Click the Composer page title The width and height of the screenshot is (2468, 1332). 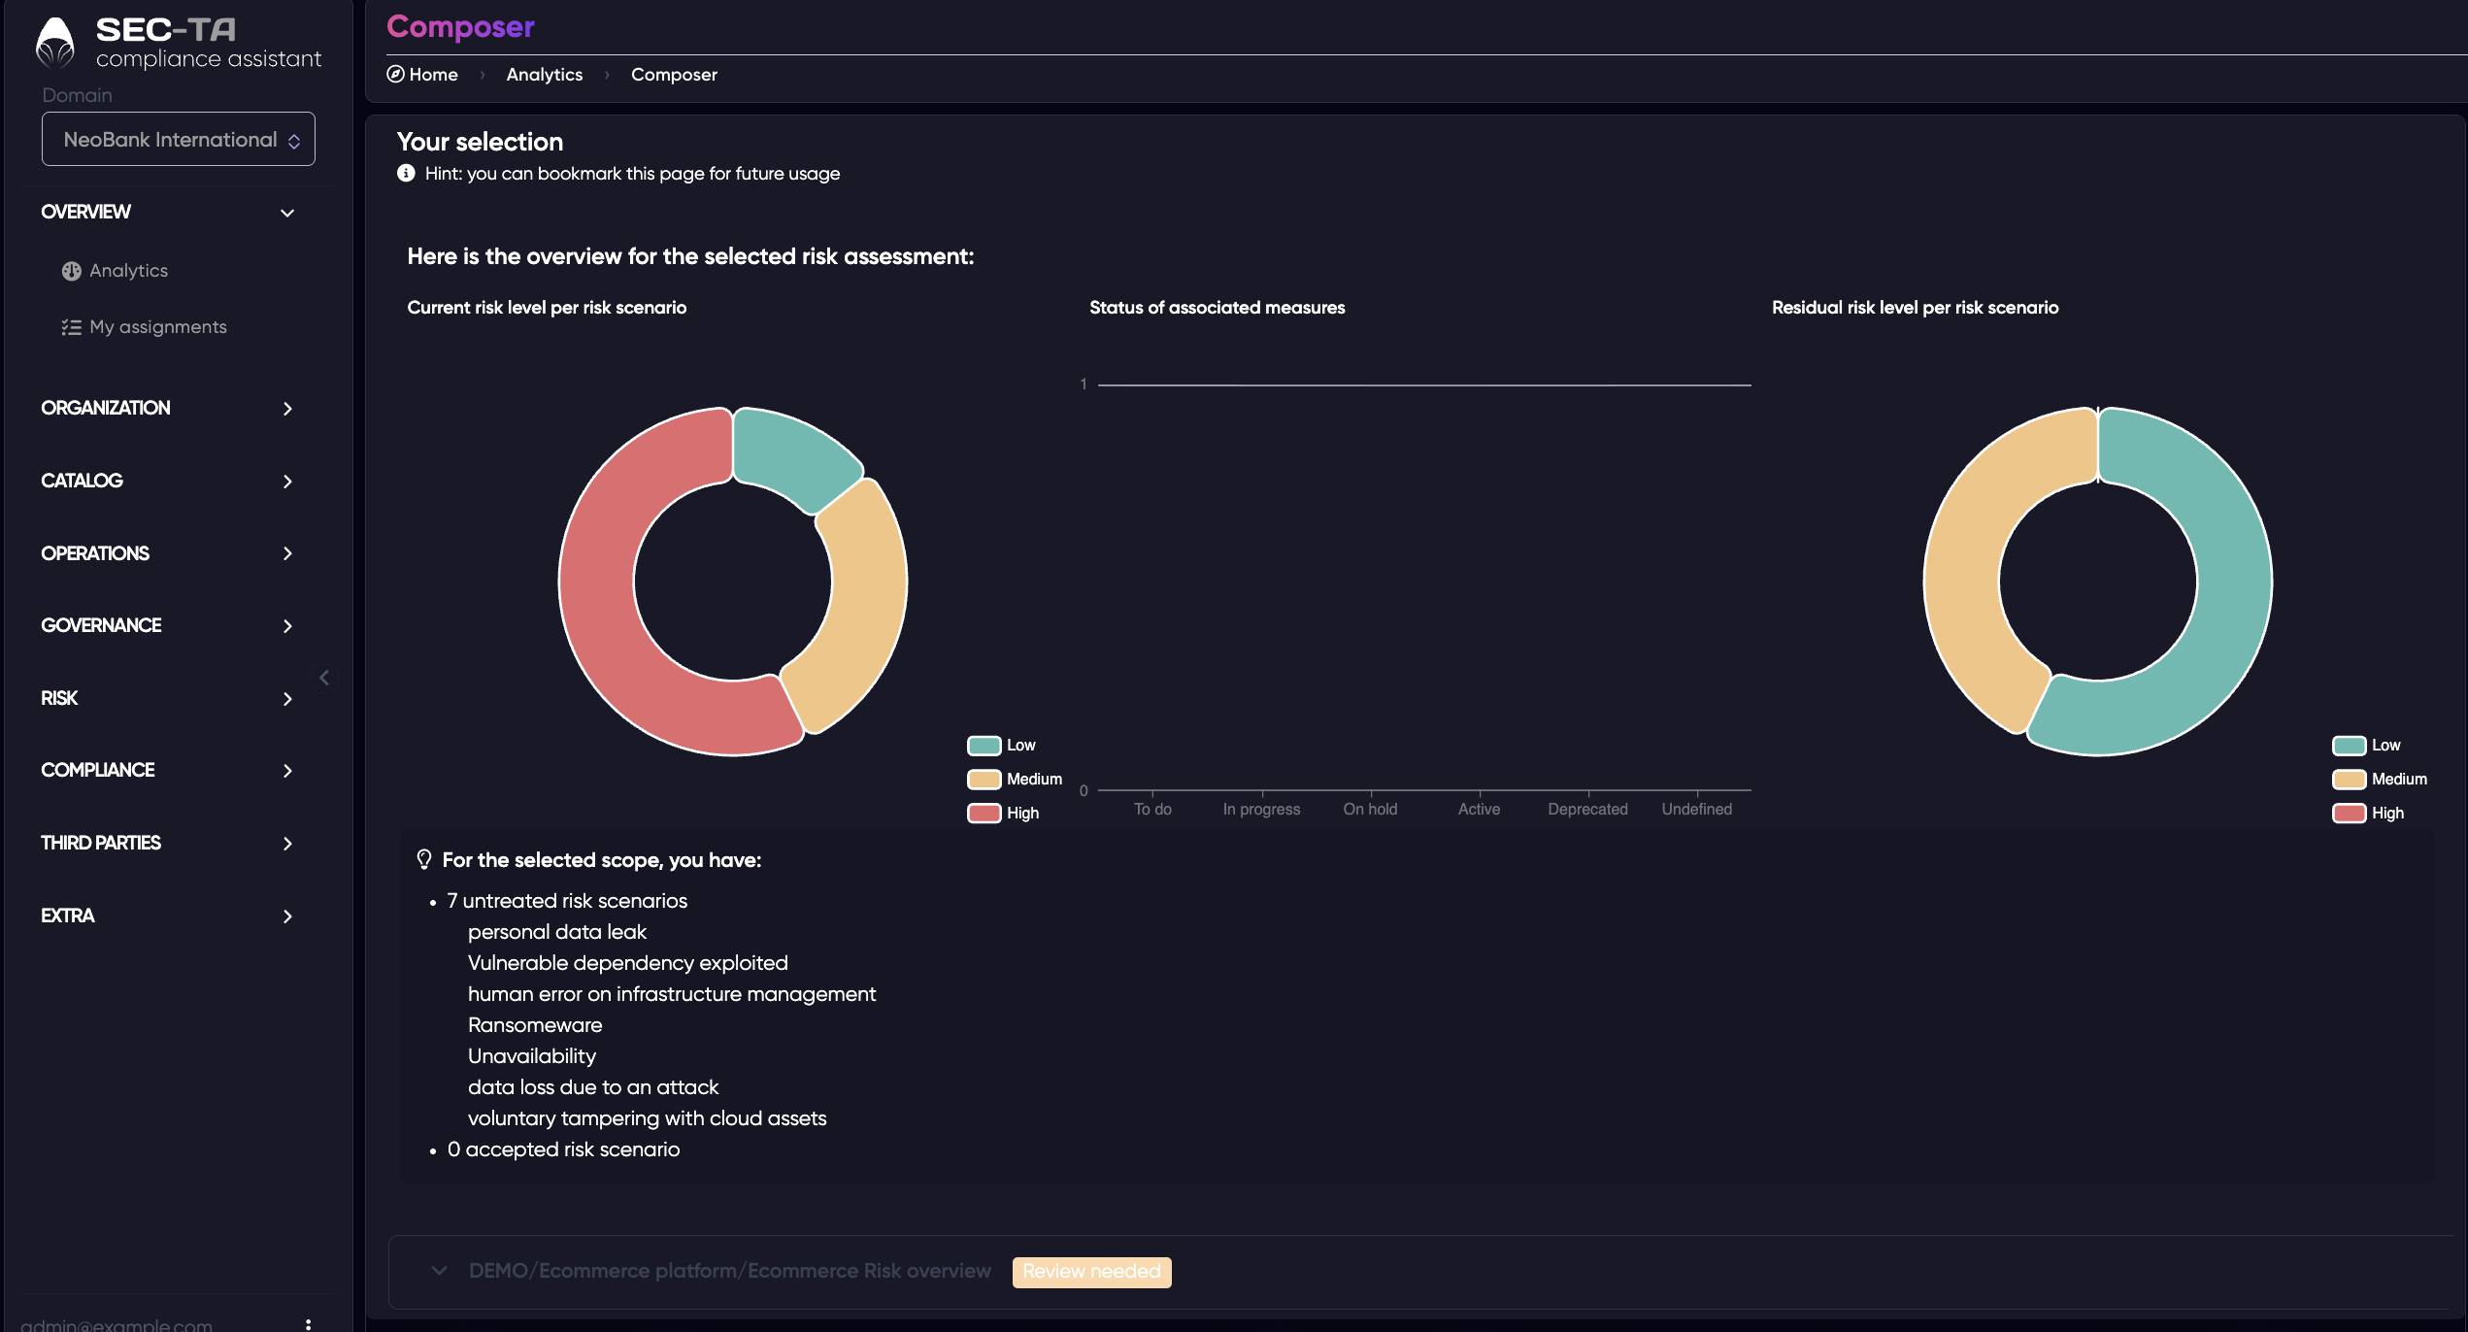[x=460, y=26]
